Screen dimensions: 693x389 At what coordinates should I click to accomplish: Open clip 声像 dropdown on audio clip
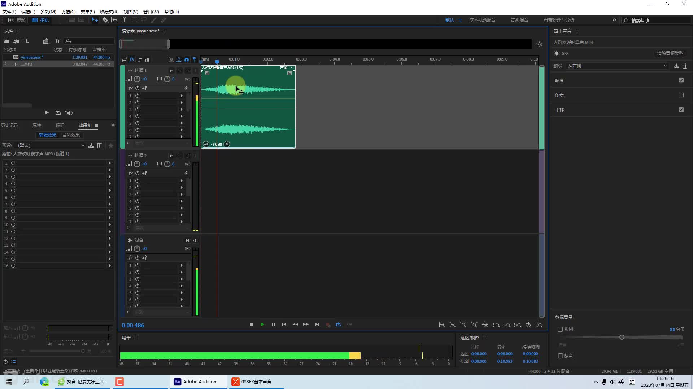[287, 67]
